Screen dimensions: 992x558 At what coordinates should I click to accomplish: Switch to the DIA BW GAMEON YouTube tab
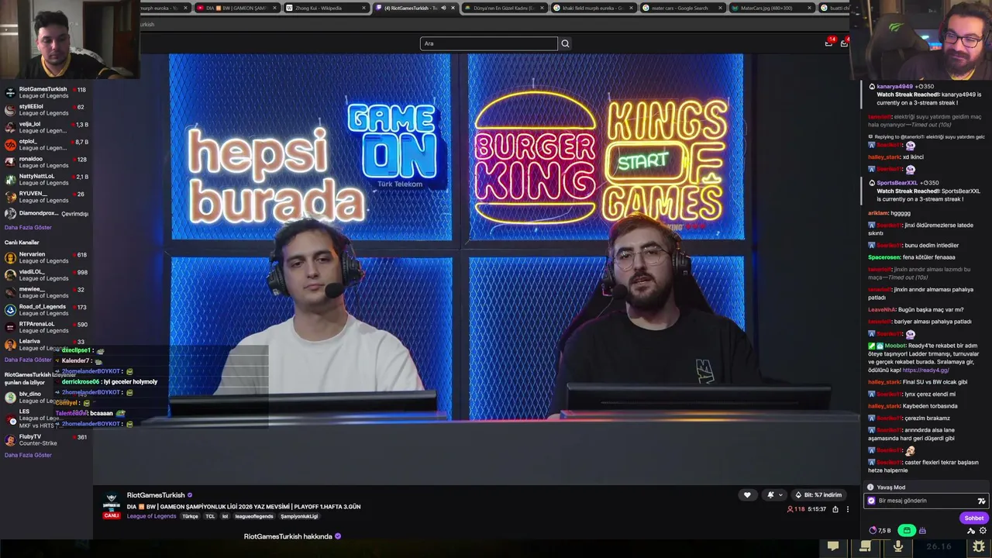tap(237, 8)
